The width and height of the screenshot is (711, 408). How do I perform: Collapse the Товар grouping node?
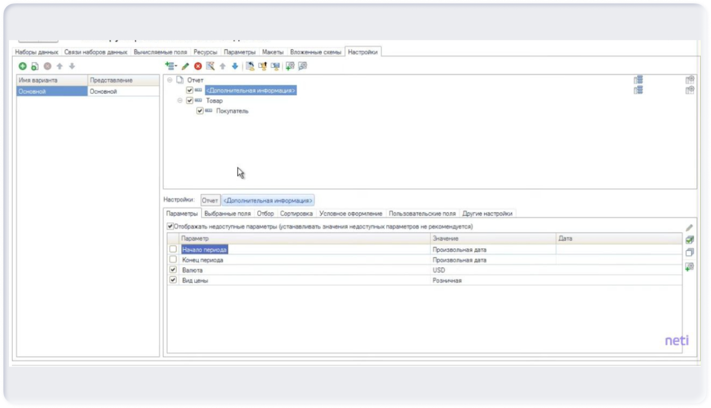(x=180, y=101)
